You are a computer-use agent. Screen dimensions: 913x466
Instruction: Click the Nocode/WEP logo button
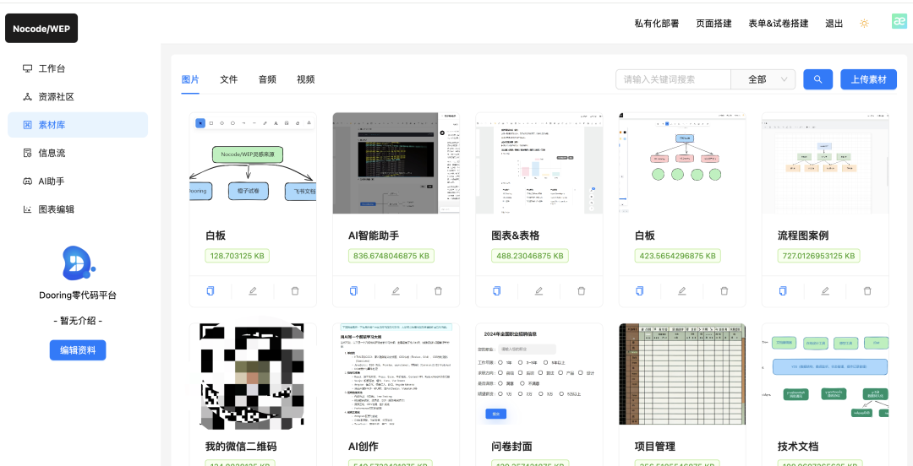click(x=41, y=29)
